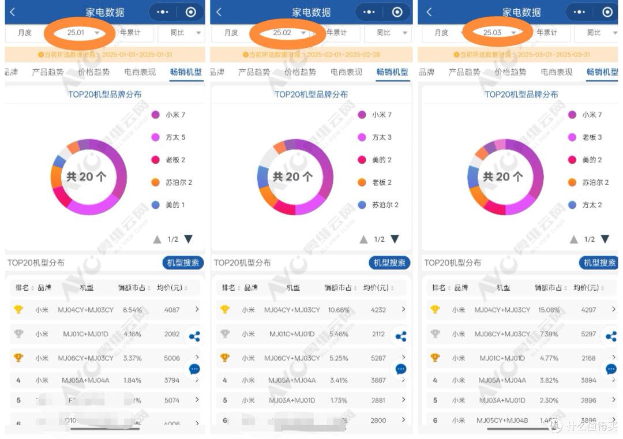Toggle the 小米 7 legend item on the 25.01 screen
623x439 pixels.
(x=168, y=115)
